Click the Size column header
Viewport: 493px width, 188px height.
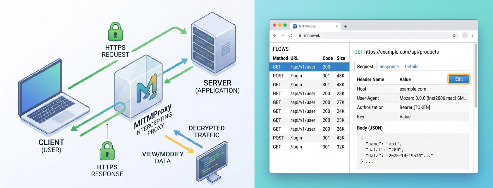click(341, 58)
